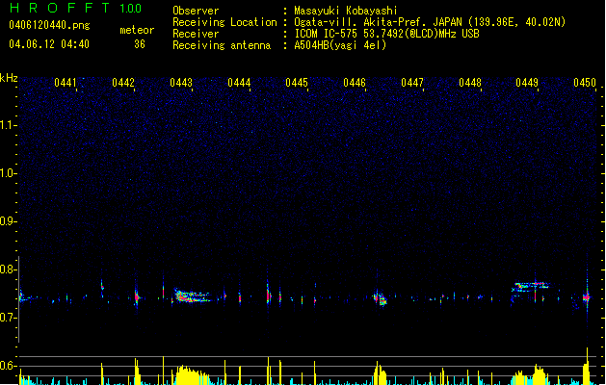Click the 'meteor' label

(137, 30)
